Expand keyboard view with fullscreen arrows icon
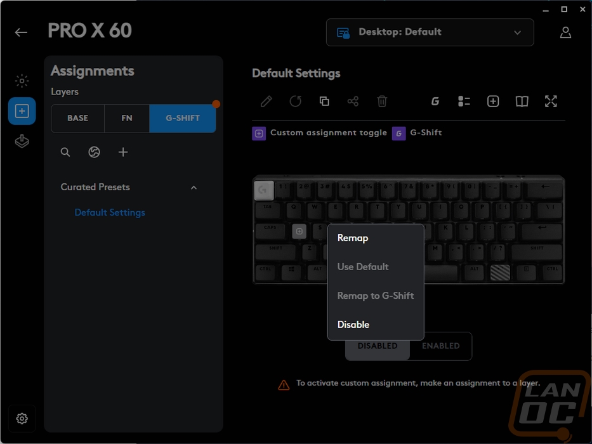Viewport: 592px width, 444px height. click(x=551, y=101)
